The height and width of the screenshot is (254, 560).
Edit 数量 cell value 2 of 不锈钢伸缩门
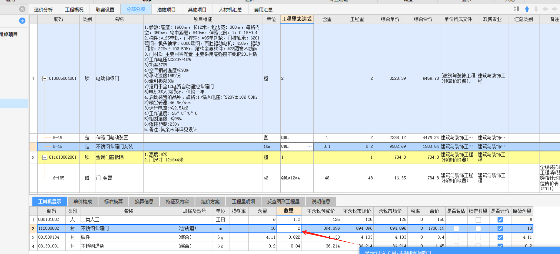[x=289, y=228]
